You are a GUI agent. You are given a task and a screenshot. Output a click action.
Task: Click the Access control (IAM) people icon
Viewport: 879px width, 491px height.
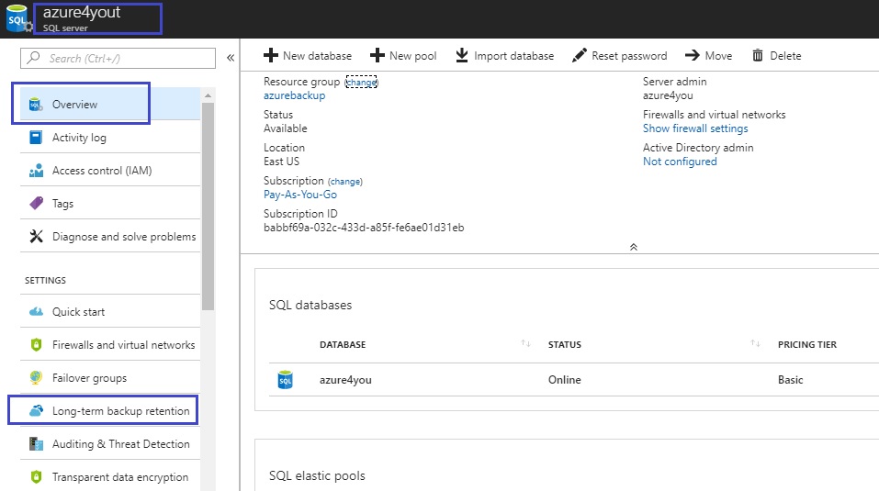tap(36, 171)
